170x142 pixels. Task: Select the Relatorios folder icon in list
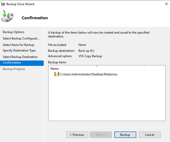point(57,74)
